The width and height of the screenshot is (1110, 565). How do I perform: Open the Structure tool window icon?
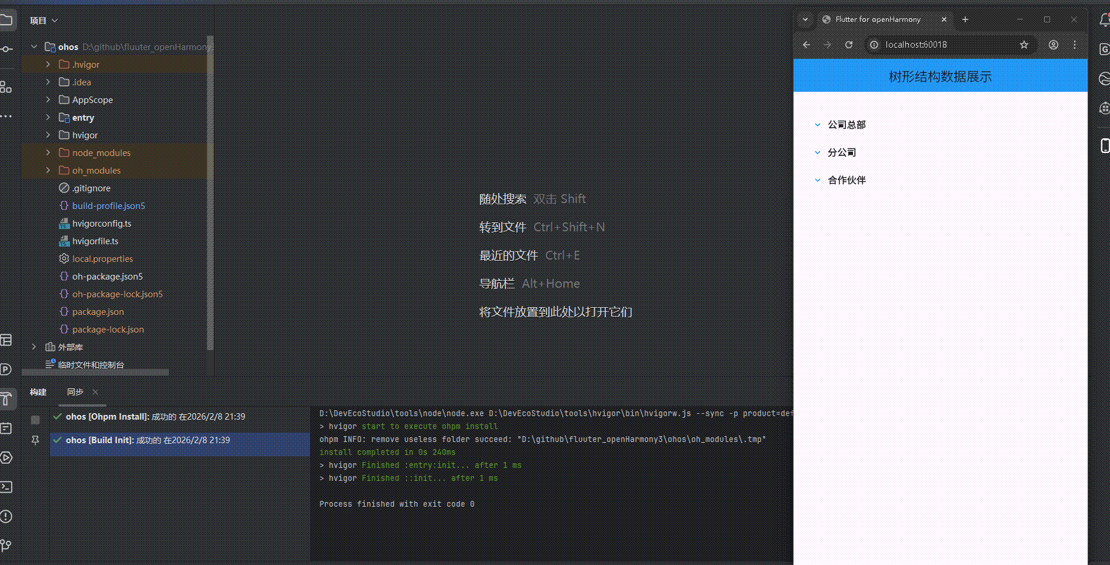[6, 87]
